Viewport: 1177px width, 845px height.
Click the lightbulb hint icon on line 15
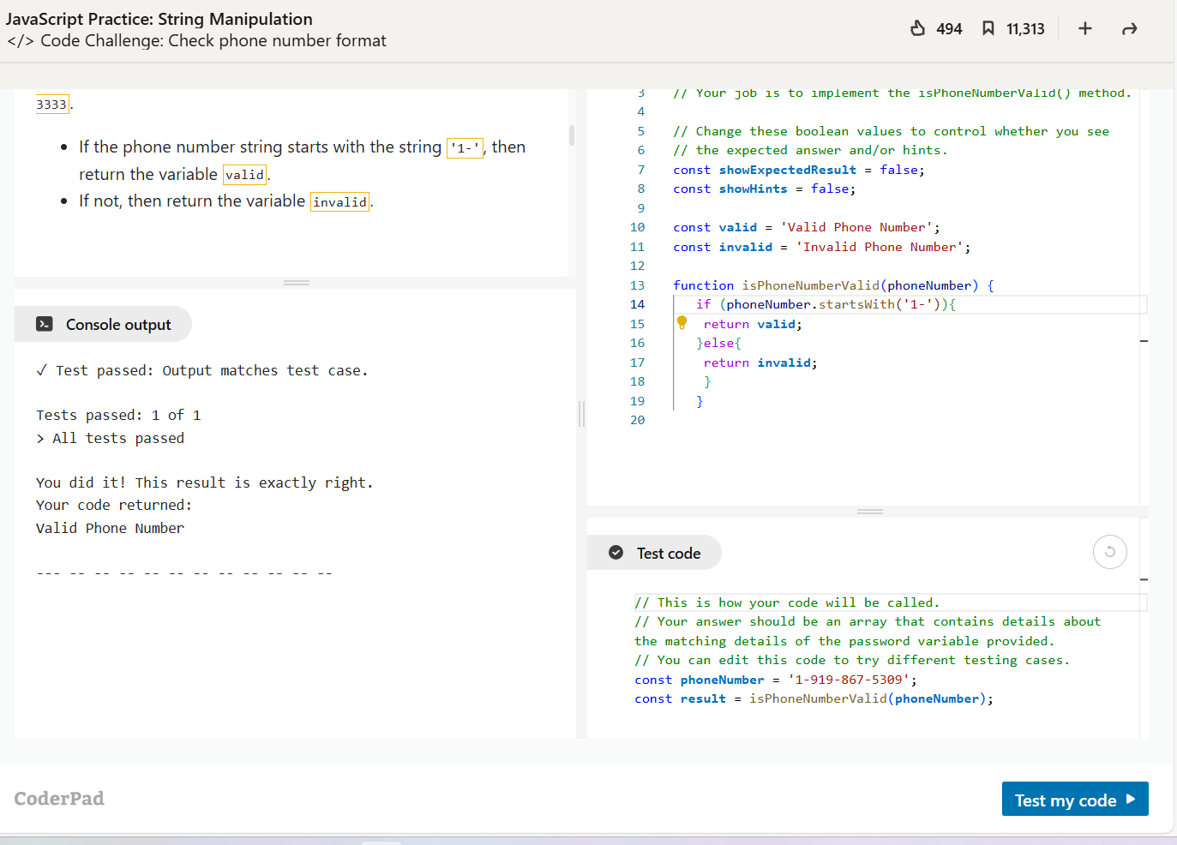click(x=682, y=322)
